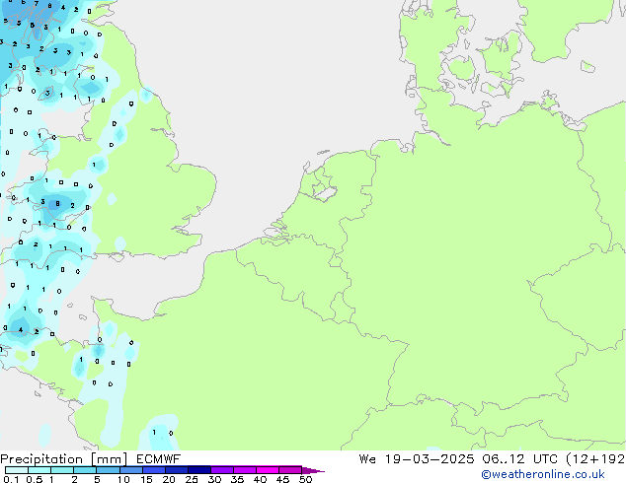Click the 0.5–1 mm legend color swatch
626x483 pixels.
pyautogui.click(x=39, y=470)
